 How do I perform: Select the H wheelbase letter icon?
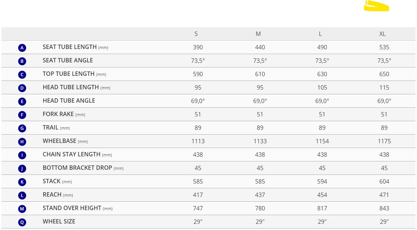(x=22, y=141)
